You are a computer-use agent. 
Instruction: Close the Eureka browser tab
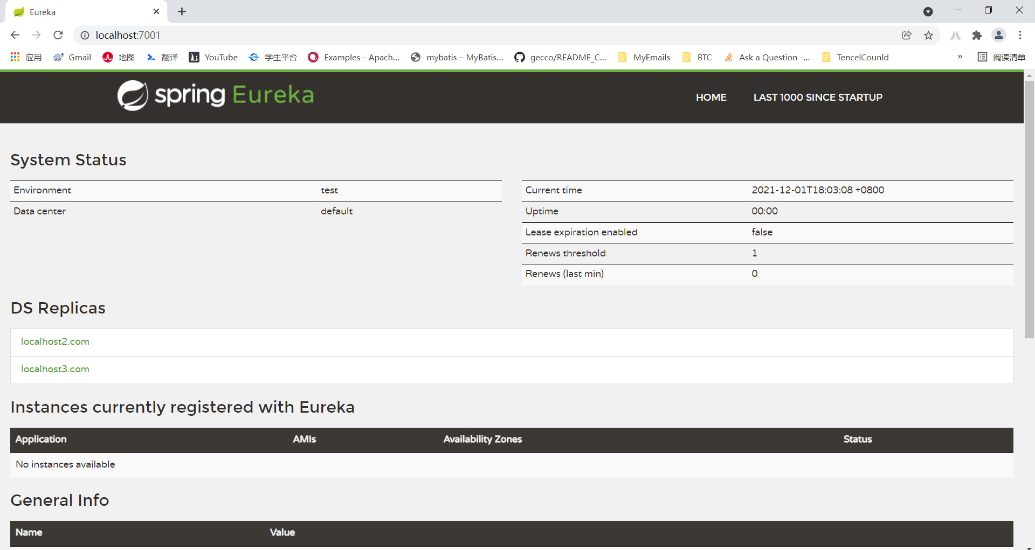(156, 11)
